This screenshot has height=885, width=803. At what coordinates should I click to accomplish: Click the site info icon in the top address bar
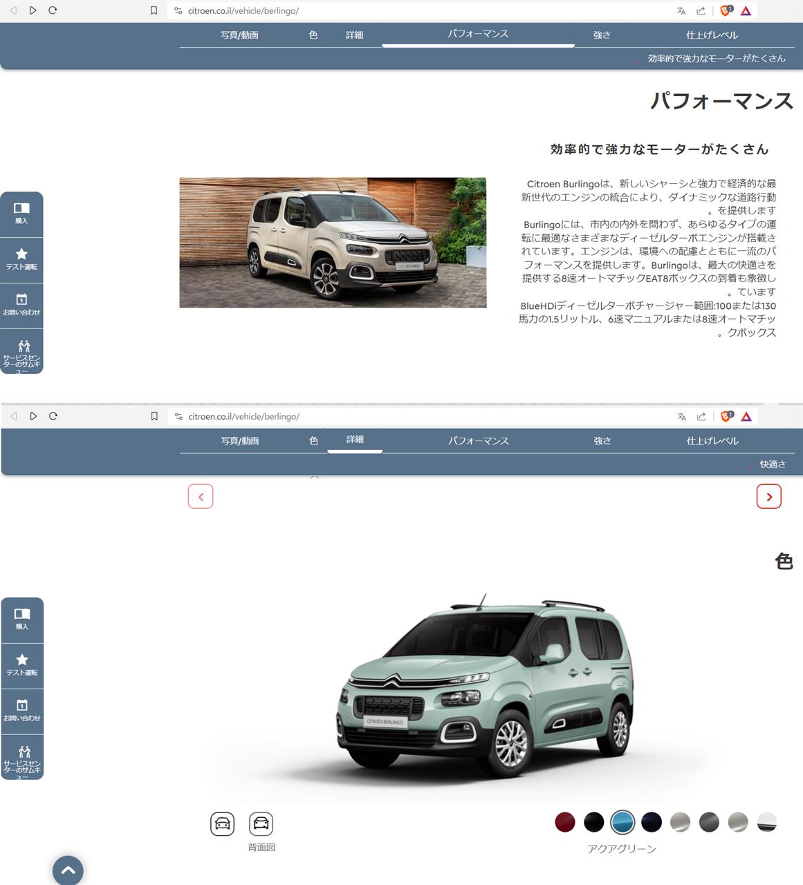178,10
